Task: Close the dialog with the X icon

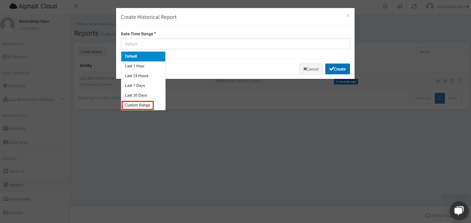Action: click(x=348, y=16)
